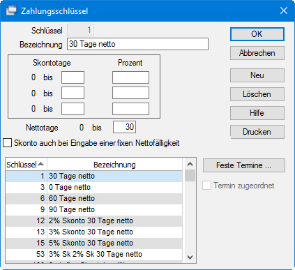Click the first Skontotage bis field

click(x=73, y=77)
